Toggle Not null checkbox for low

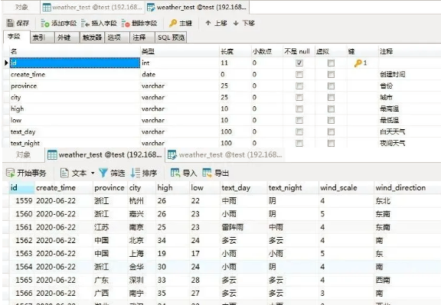tap(299, 121)
